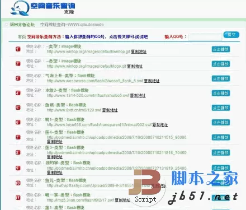246x210 pixels.
Task: Click module name 鱼儿--类型：flash模块
Action: (66, 180)
